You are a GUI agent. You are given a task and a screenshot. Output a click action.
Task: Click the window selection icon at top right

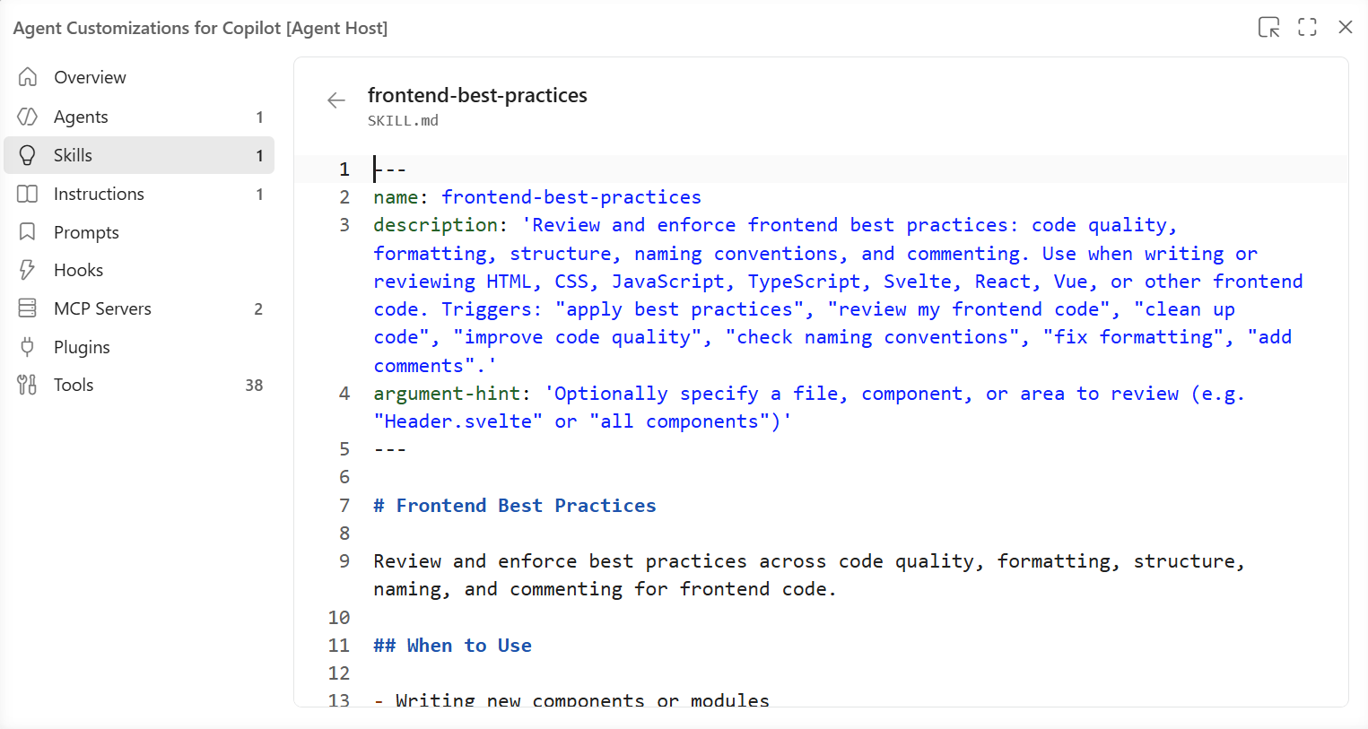pyautogui.click(x=1269, y=27)
